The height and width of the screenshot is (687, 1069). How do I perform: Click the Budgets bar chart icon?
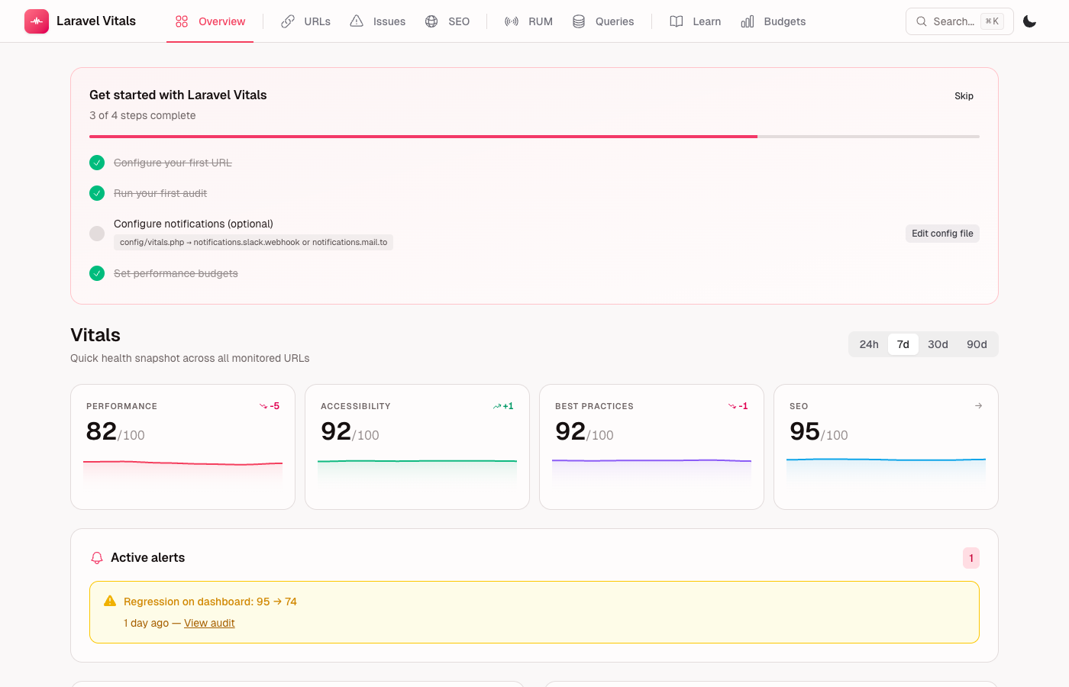coord(748,21)
